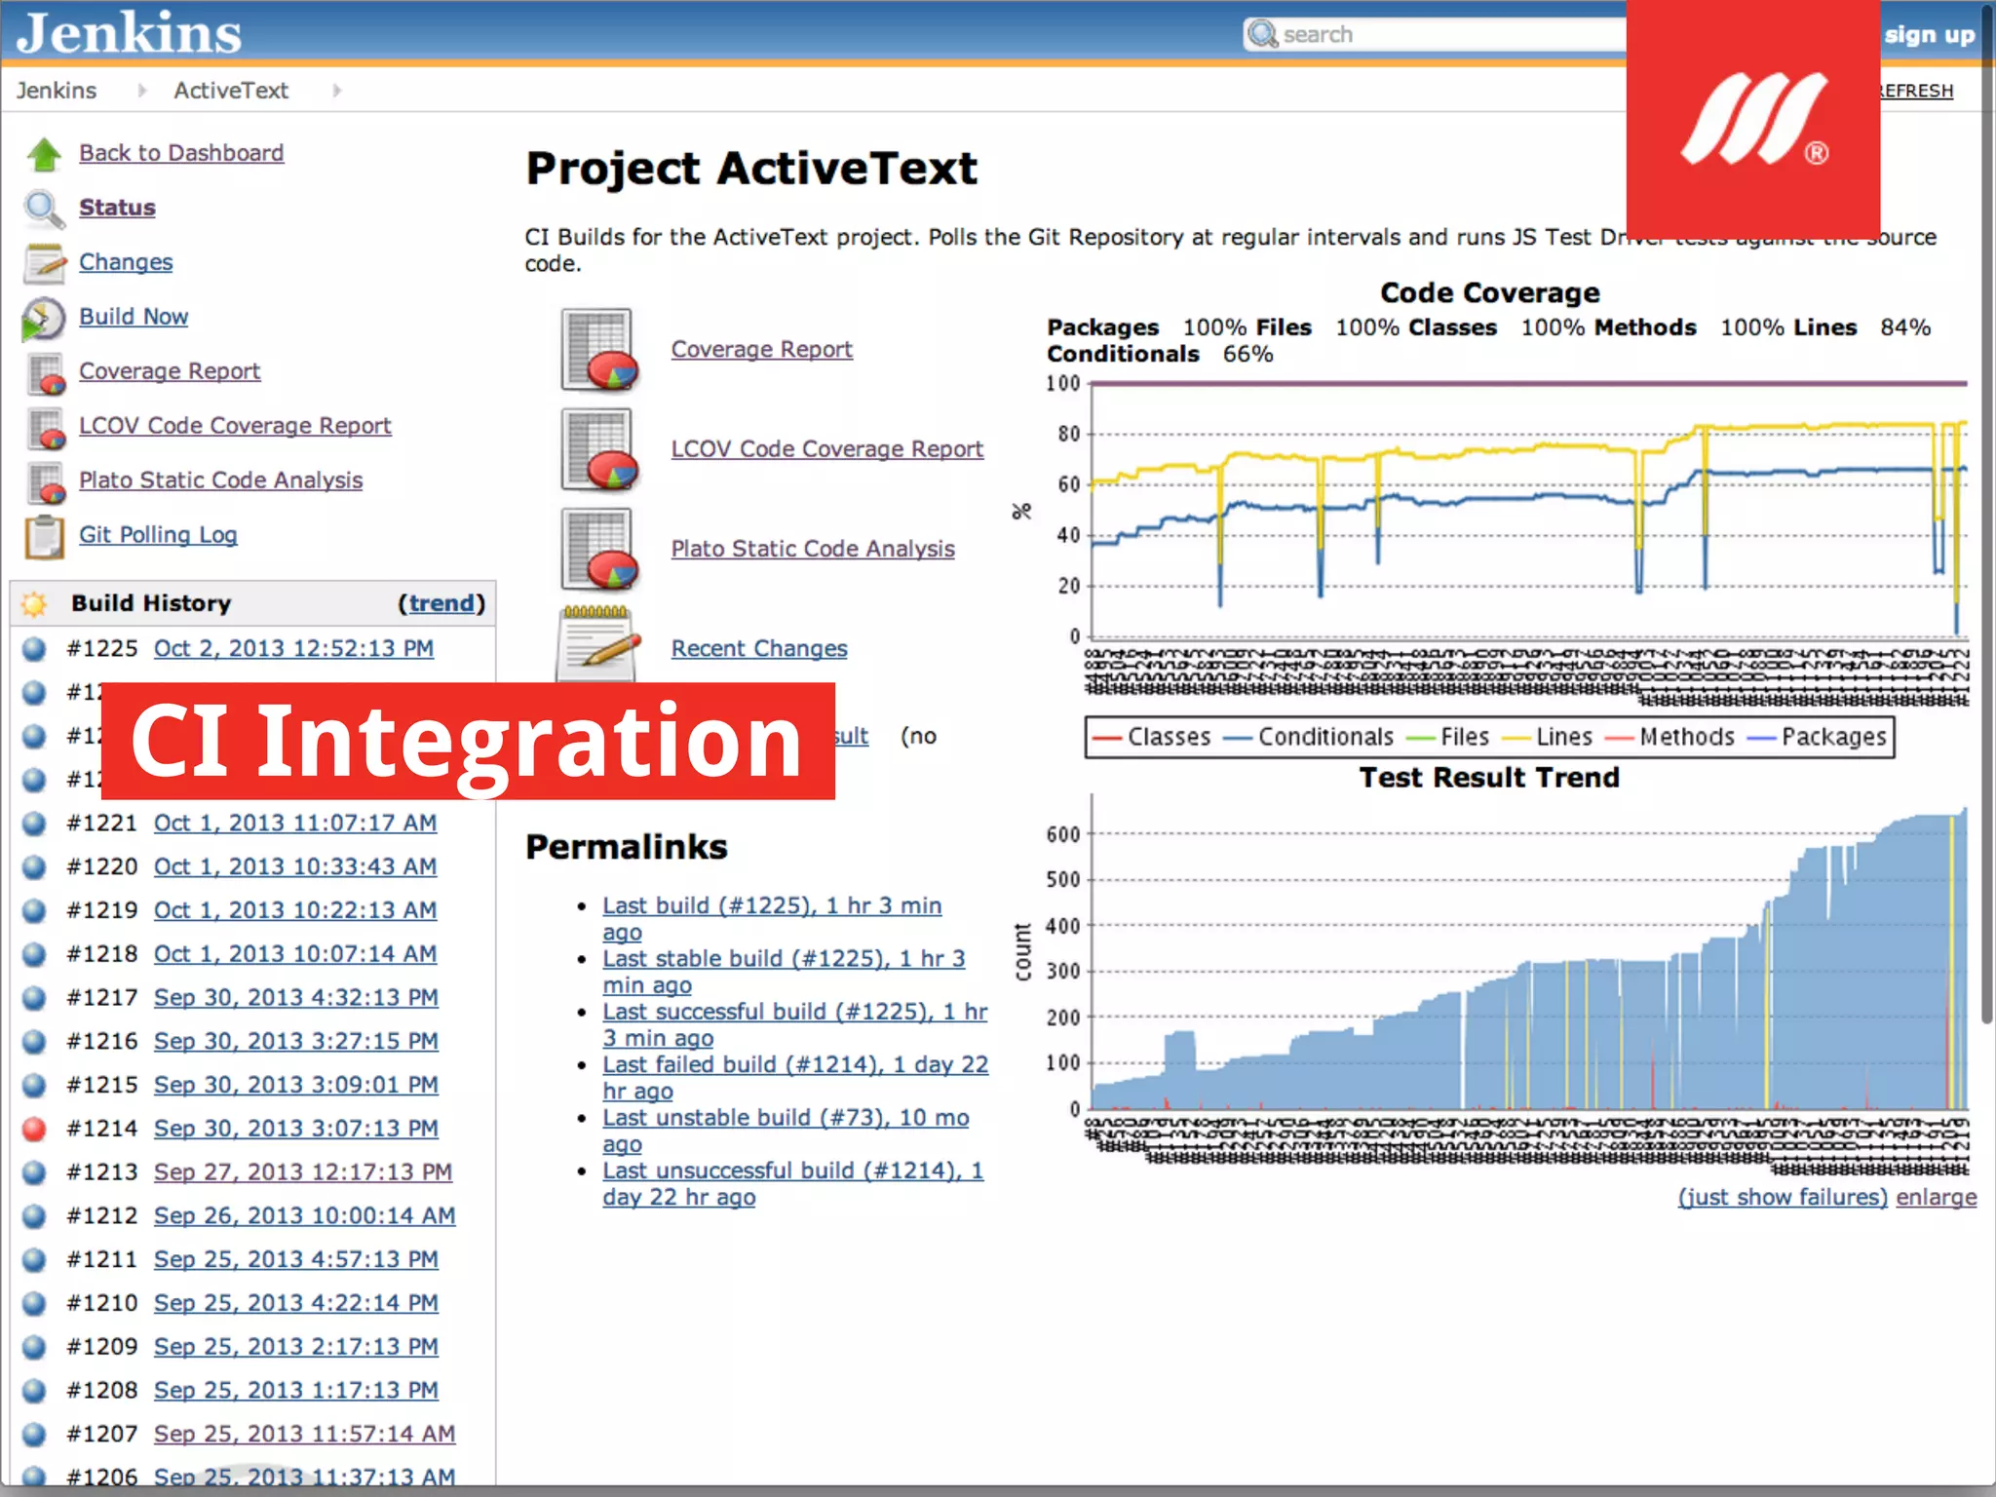Open build Oct 1, 2013 10:33:43 AM
Viewport: 1996px width, 1497px height.
click(295, 867)
